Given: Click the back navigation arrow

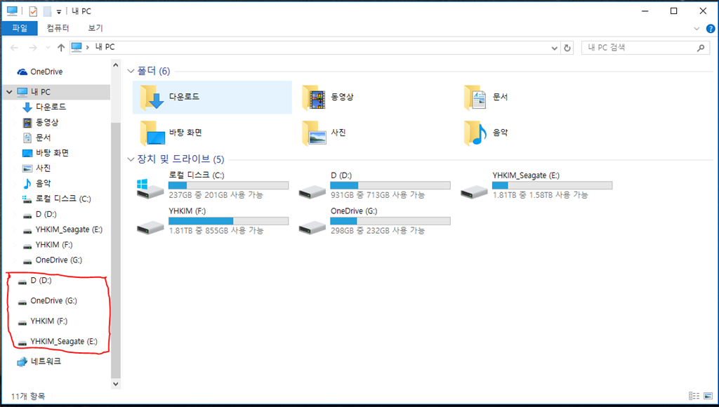Looking at the screenshot, I should pyautogui.click(x=14, y=48).
